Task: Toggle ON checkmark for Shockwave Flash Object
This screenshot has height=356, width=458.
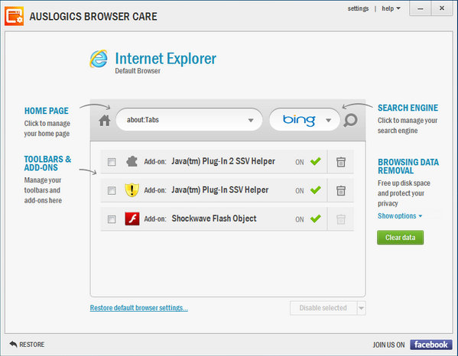Action: point(316,218)
